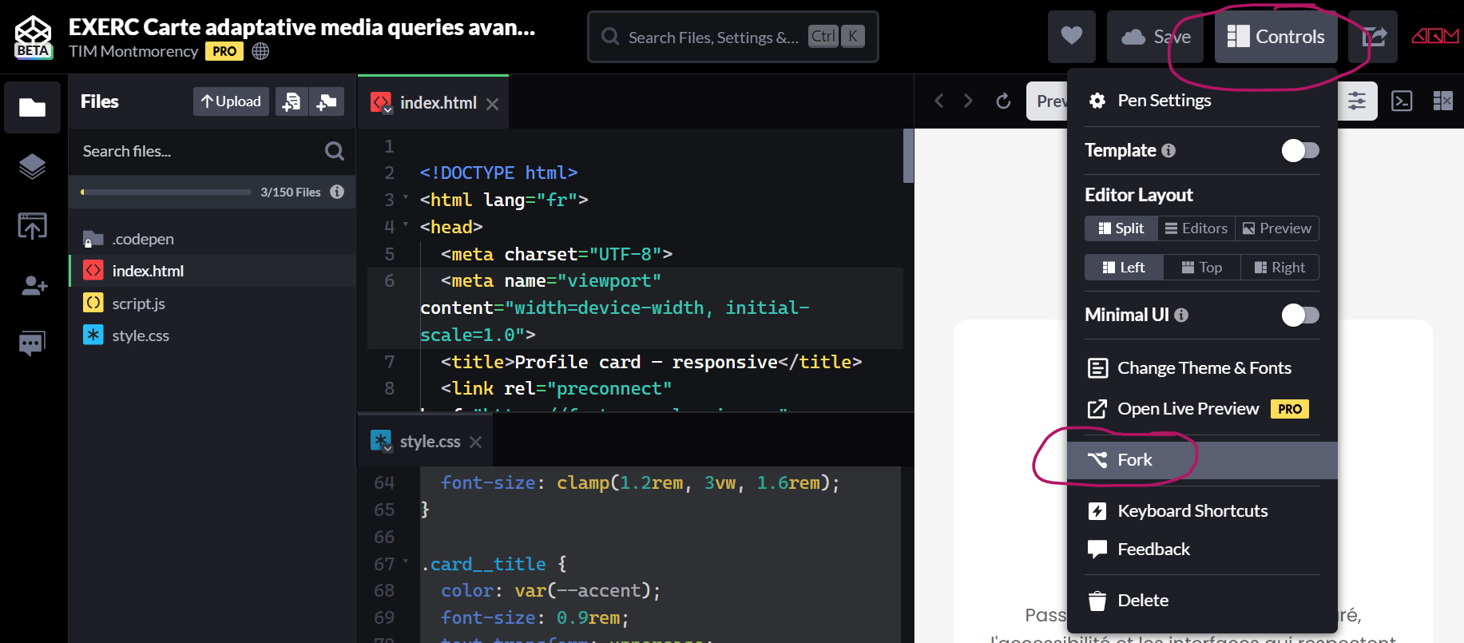Open the console terminal icon in the preview toolbar

click(x=1402, y=101)
